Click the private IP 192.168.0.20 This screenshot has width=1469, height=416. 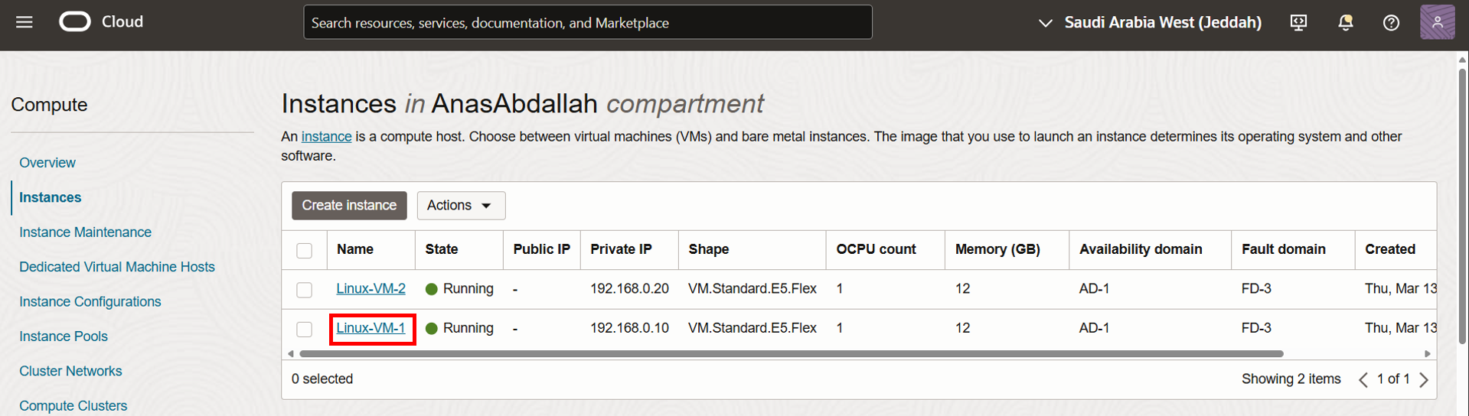pos(629,289)
